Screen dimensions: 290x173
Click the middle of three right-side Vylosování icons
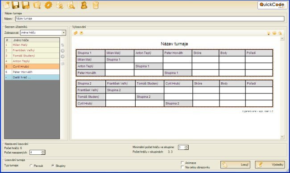274,33
